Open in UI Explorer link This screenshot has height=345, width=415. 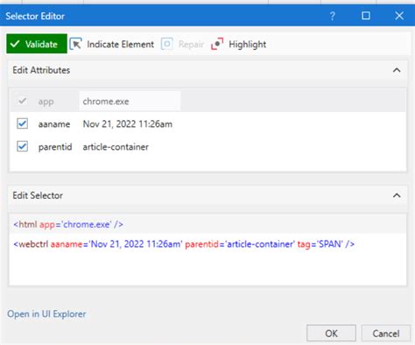pyautogui.click(x=46, y=314)
